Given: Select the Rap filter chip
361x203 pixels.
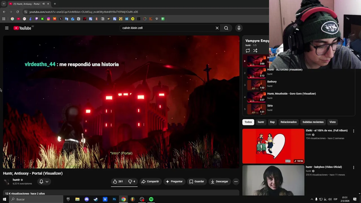Looking at the screenshot, I should tap(272, 122).
